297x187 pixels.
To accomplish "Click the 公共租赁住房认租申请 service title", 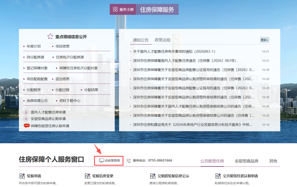I will pos(240,176).
